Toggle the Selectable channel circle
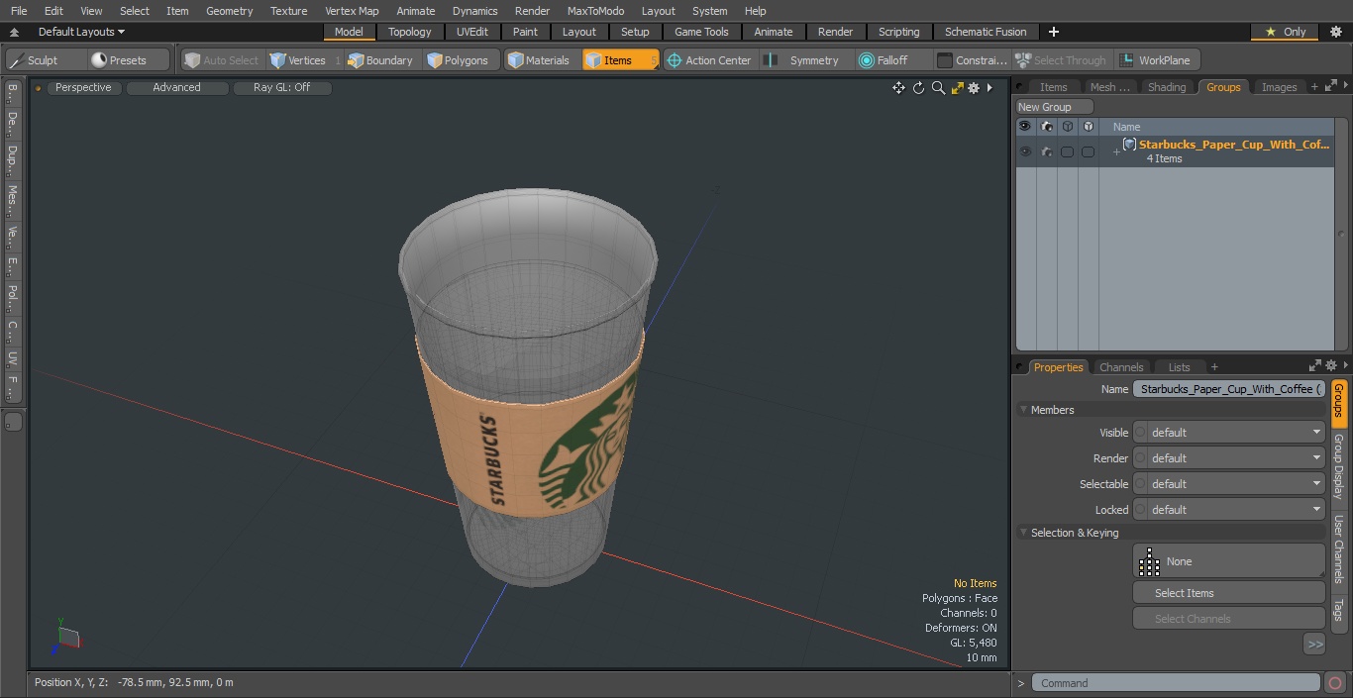The image size is (1353, 698). 1140,484
